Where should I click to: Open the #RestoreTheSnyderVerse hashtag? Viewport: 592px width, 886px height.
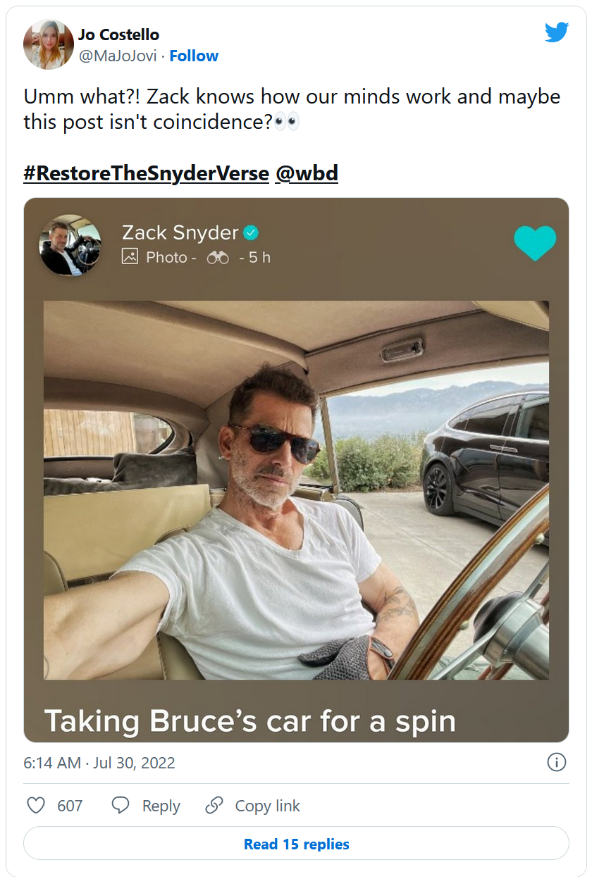point(146,173)
